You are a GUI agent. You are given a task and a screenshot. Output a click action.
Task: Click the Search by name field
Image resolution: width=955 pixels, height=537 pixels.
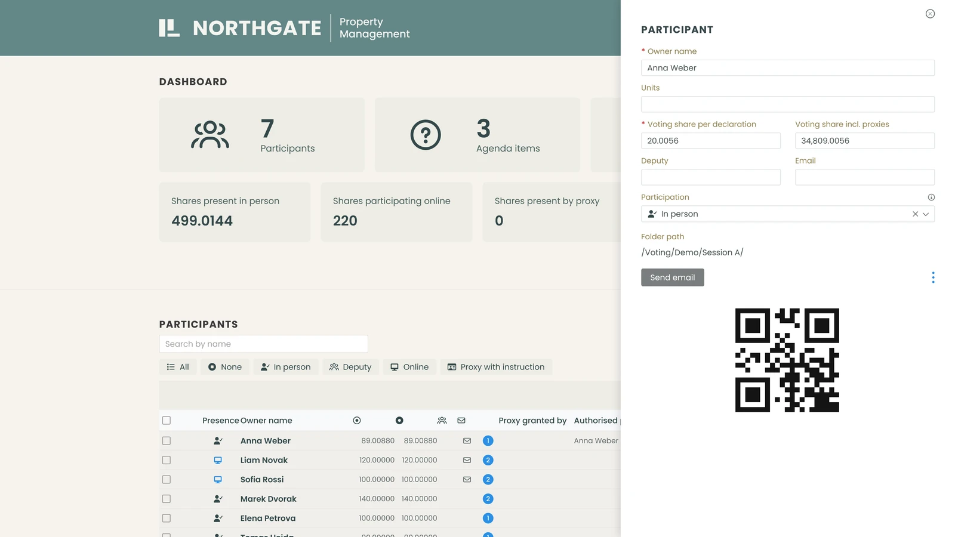tap(263, 344)
